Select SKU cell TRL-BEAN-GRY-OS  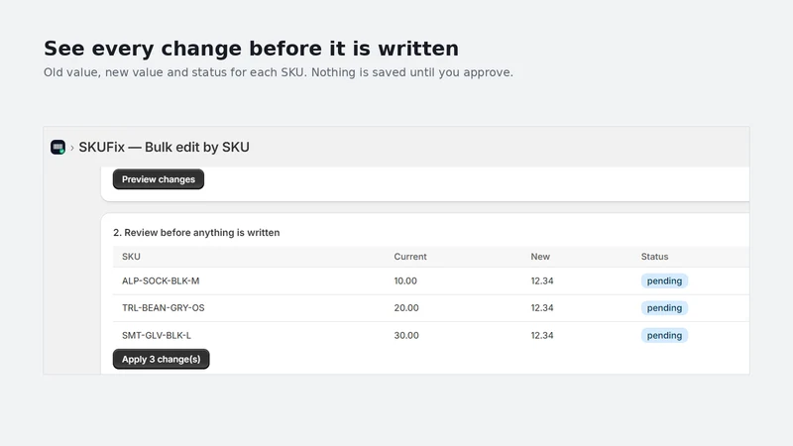click(x=163, y=308)
